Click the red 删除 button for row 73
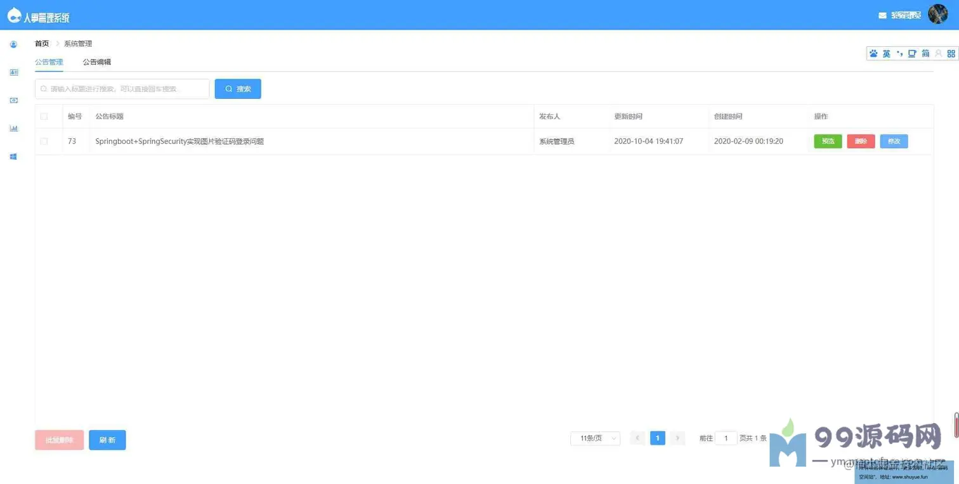This screenshot has height=484, width=959. (861, 141)
